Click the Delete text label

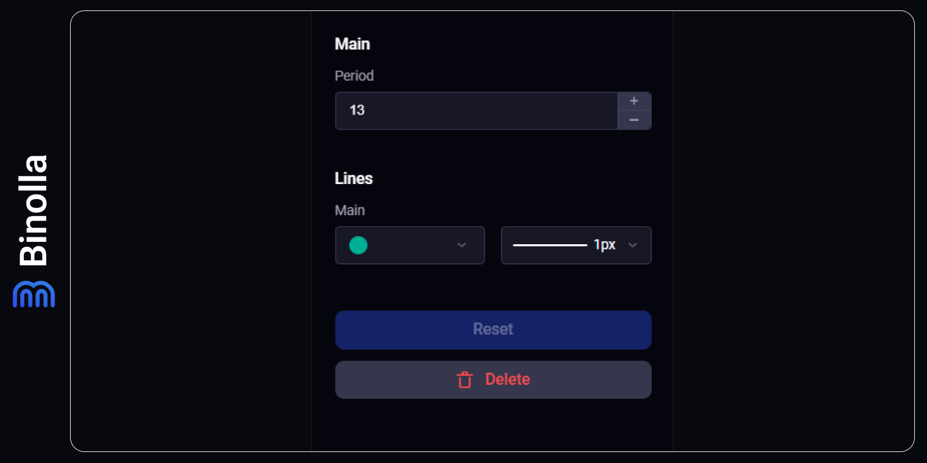[x=508, y=380]
